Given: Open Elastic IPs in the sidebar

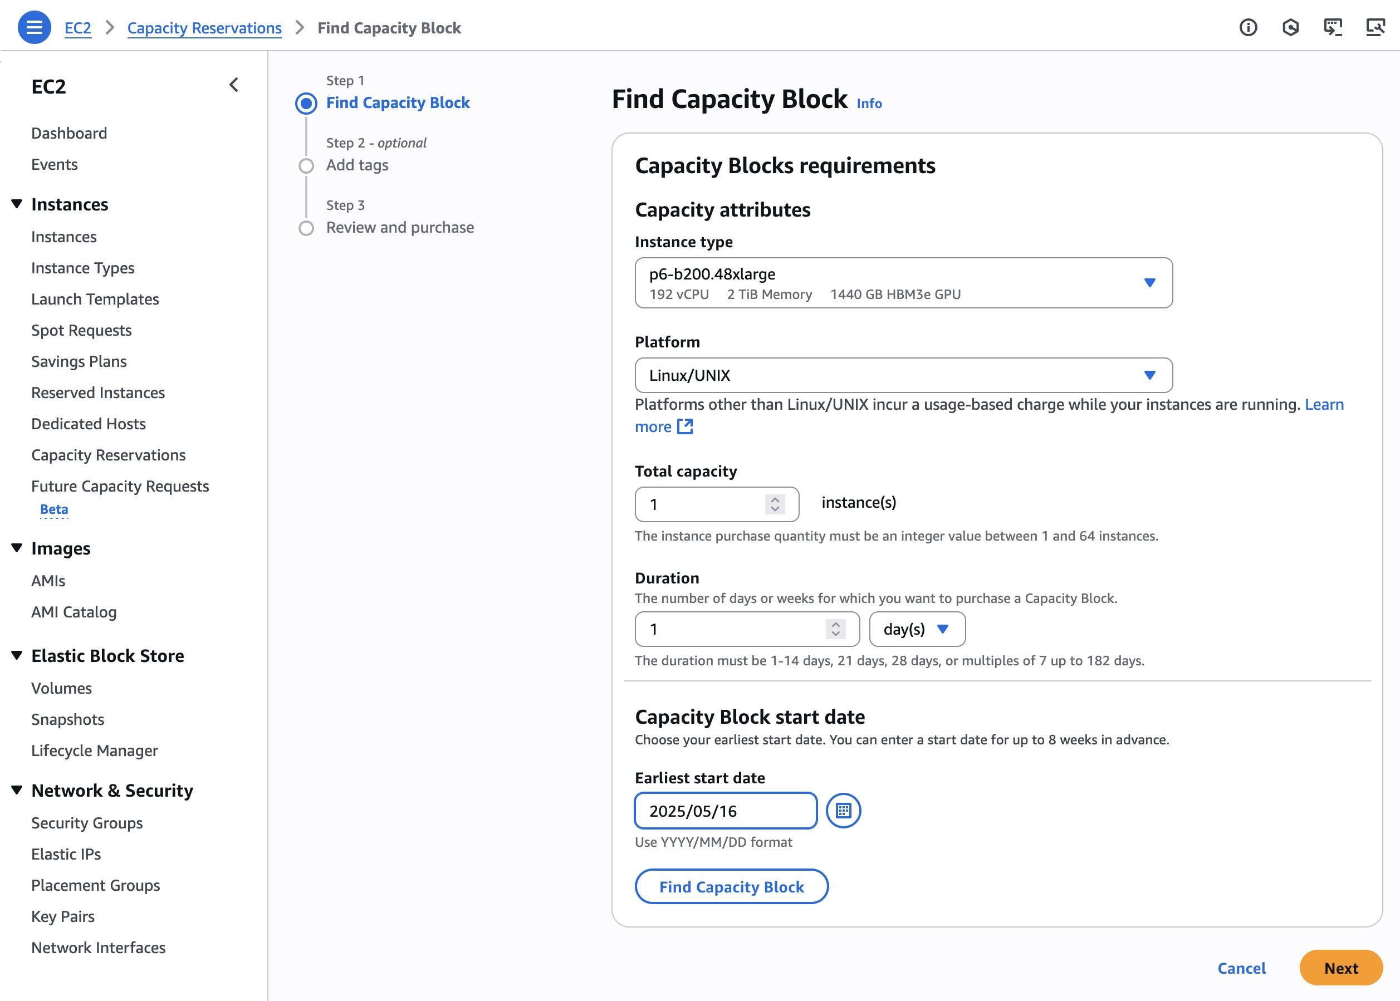Looking at the screenshot, I should (x=66, y=854).
